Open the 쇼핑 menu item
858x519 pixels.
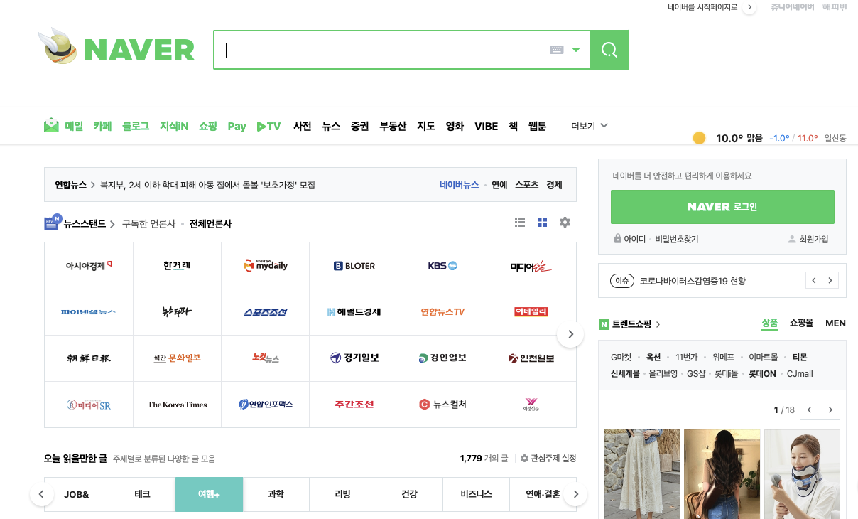tap(208, 126)
